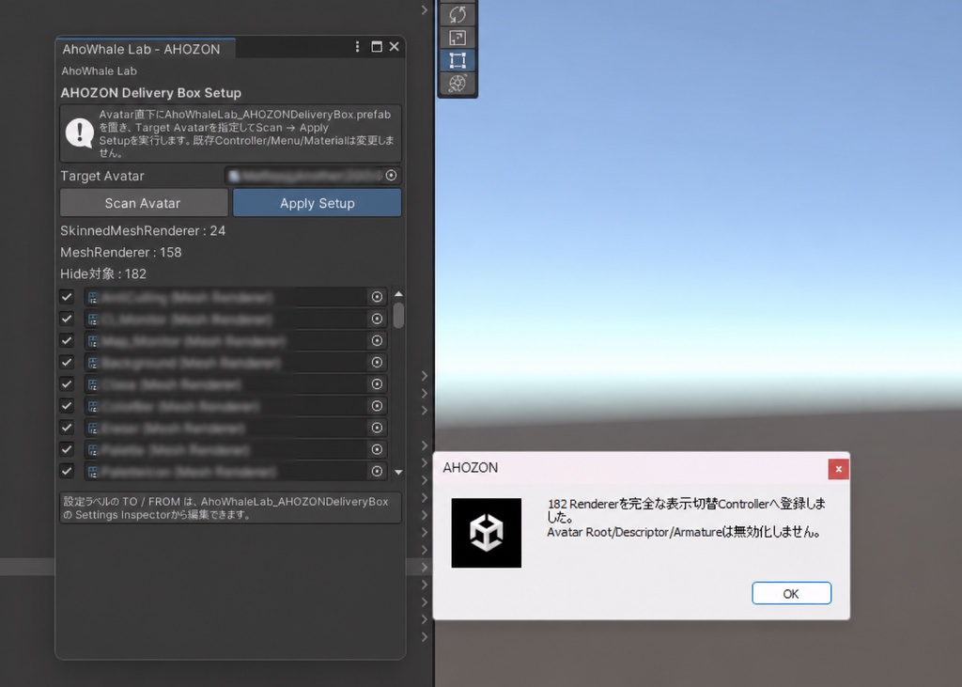The width and height of the screenshot is (962, 687).
Task: Open object picker on the ColorBar row
Action: pyautogui.click(x=378, y=406)
